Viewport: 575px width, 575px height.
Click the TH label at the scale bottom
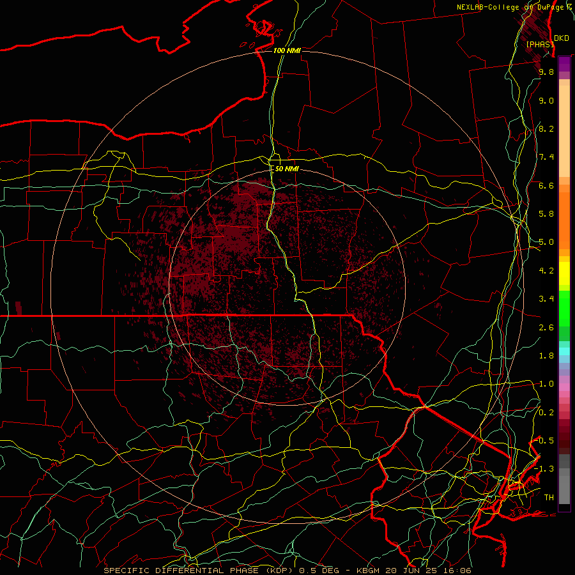(x=549, y=498)
